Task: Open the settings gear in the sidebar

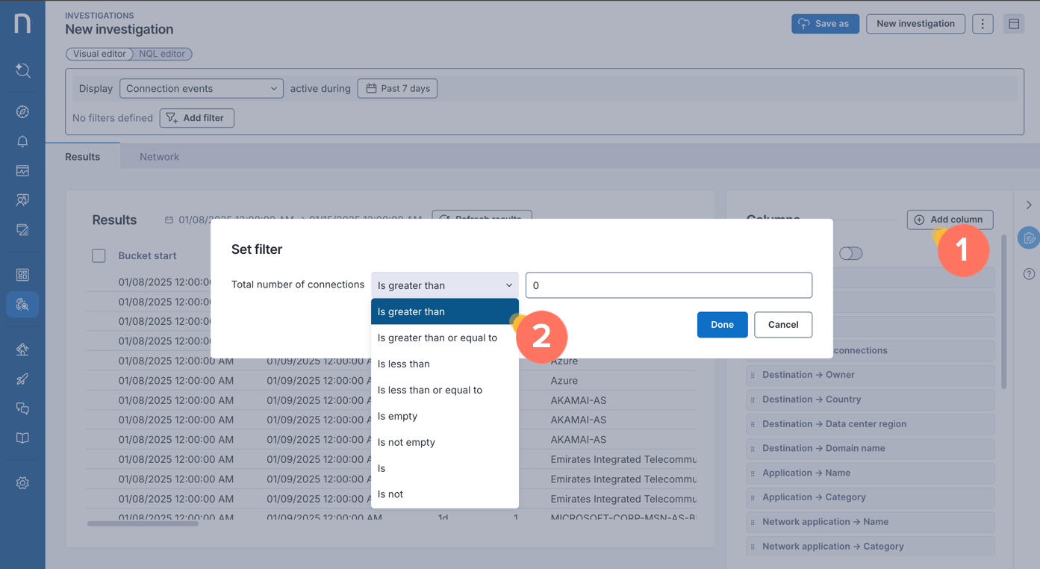Action: (22, 483)
